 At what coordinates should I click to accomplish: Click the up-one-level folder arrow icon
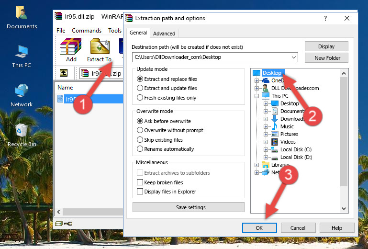click(64, 73)
